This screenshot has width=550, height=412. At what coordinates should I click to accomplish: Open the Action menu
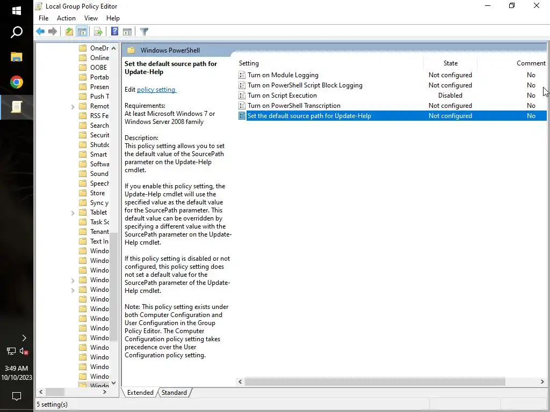pos(66,18)
